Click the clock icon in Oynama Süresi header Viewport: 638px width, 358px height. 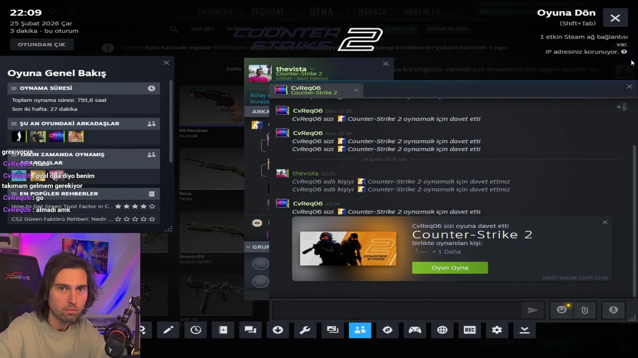point(152,88)
